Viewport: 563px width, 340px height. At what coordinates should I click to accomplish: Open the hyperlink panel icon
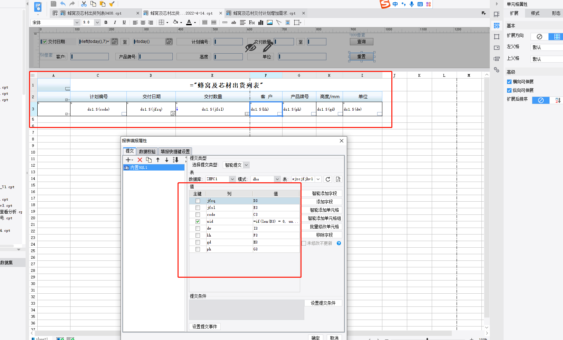tap(497, 70)
